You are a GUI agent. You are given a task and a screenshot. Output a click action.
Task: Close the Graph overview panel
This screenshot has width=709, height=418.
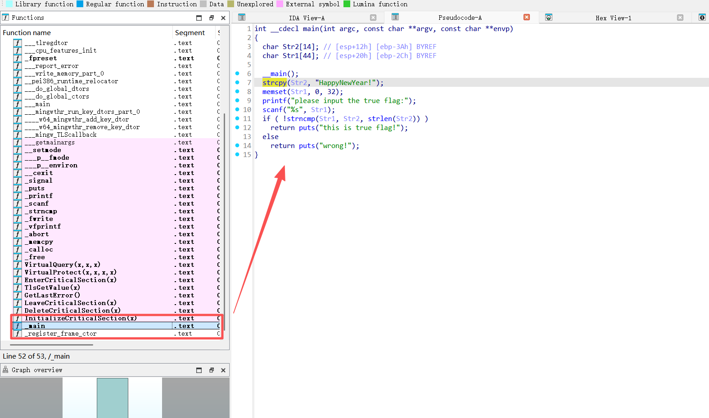[x=223, y=370]
